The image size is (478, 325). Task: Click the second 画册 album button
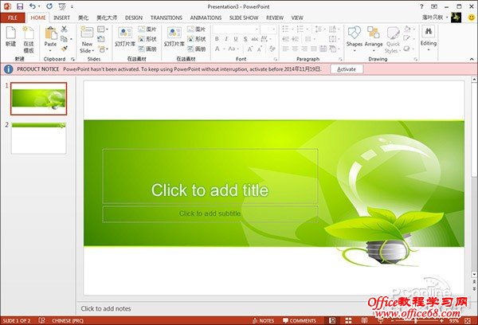coord(196,49)
